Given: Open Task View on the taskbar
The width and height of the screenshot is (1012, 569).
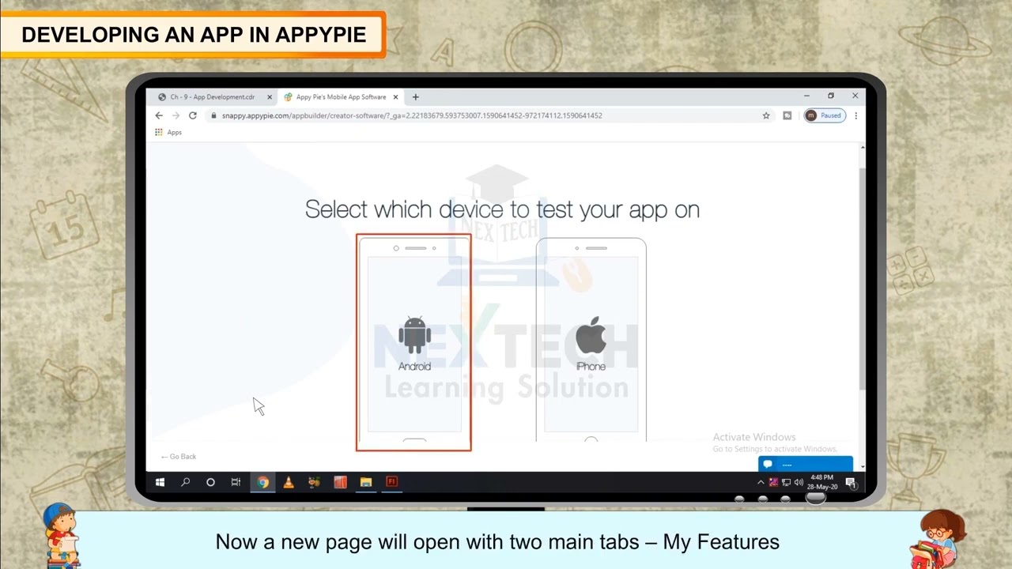Looking at the screenshot, I should [236, 482].
